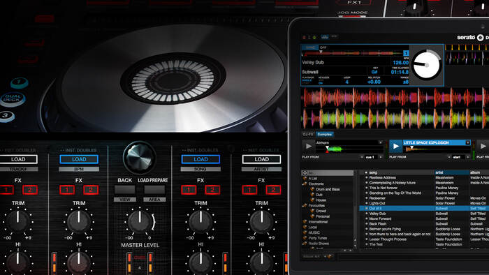Click the status dot beside Redeemer

[x=366, y=198]
